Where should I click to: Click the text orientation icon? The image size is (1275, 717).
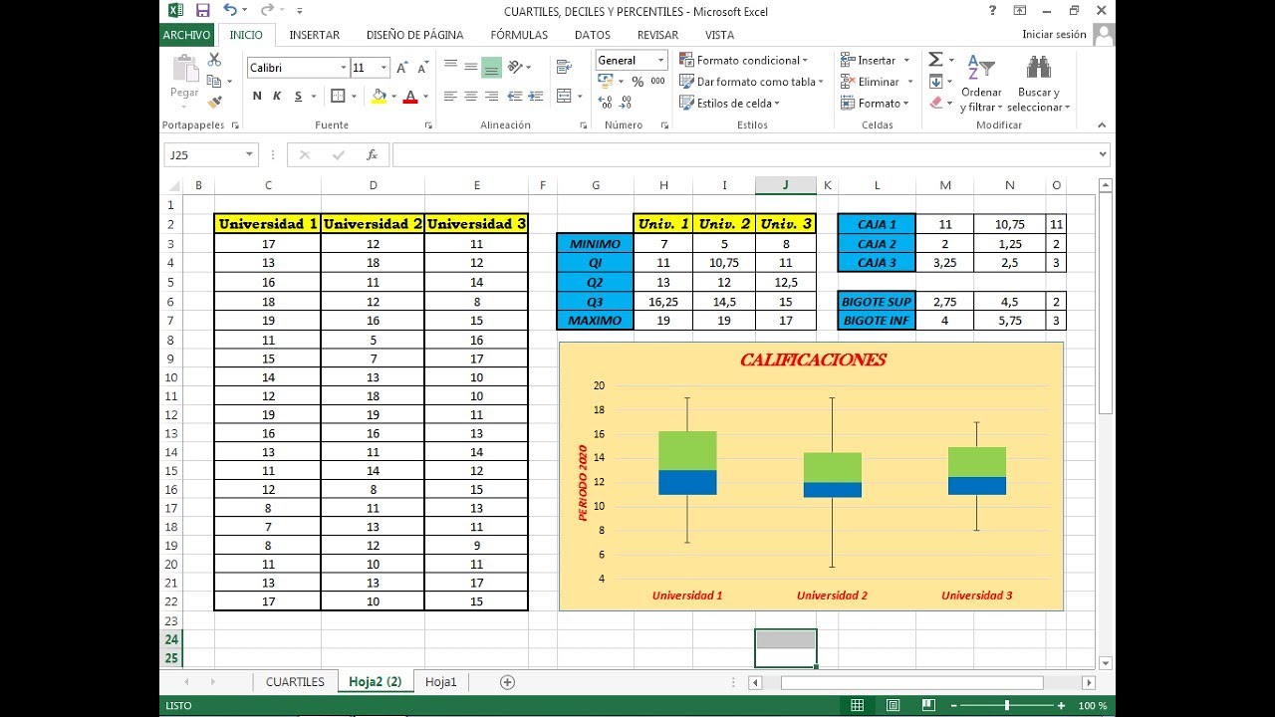pos(515,68)
